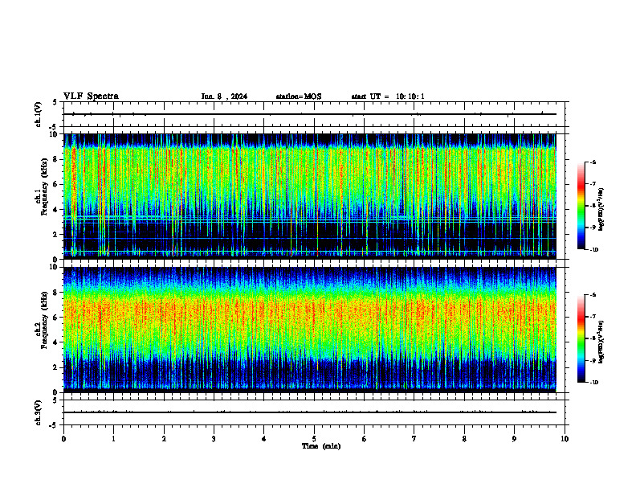Click the "VLF Spectra" plot title
The height and width of the screenshot is (492, 636).
[91, 96]
